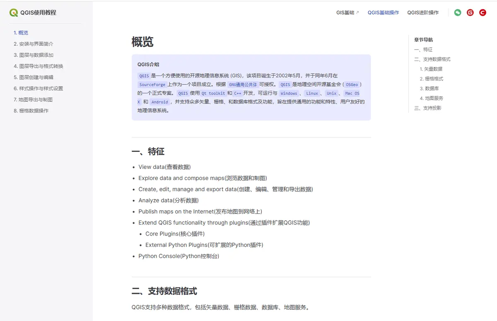Click the Python Console(Python控制台) bullet
The height and width of the screenshot is (321, 497).
pyautogui.click(x=179, y=256)
